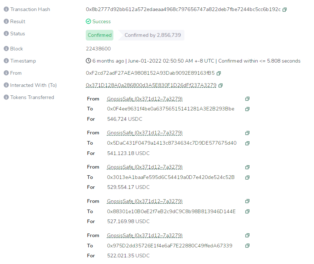Open sender address 0xF2cd72adF27AEA...

click(150, 73)
